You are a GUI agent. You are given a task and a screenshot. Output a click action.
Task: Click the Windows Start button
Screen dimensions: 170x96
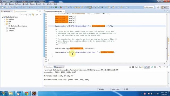tap(3, 94)
